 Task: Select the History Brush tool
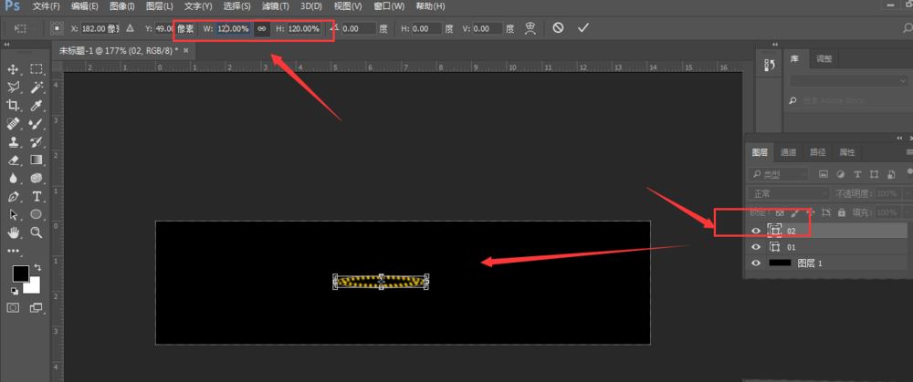pyautogui.click(x=37, y=142)
